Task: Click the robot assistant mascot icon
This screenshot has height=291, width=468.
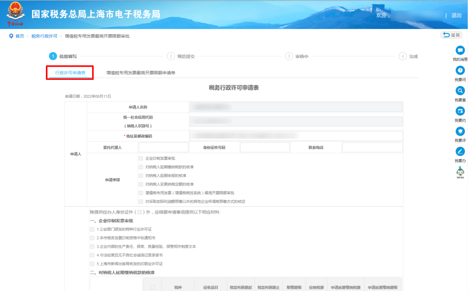Action: coord(460,173)
